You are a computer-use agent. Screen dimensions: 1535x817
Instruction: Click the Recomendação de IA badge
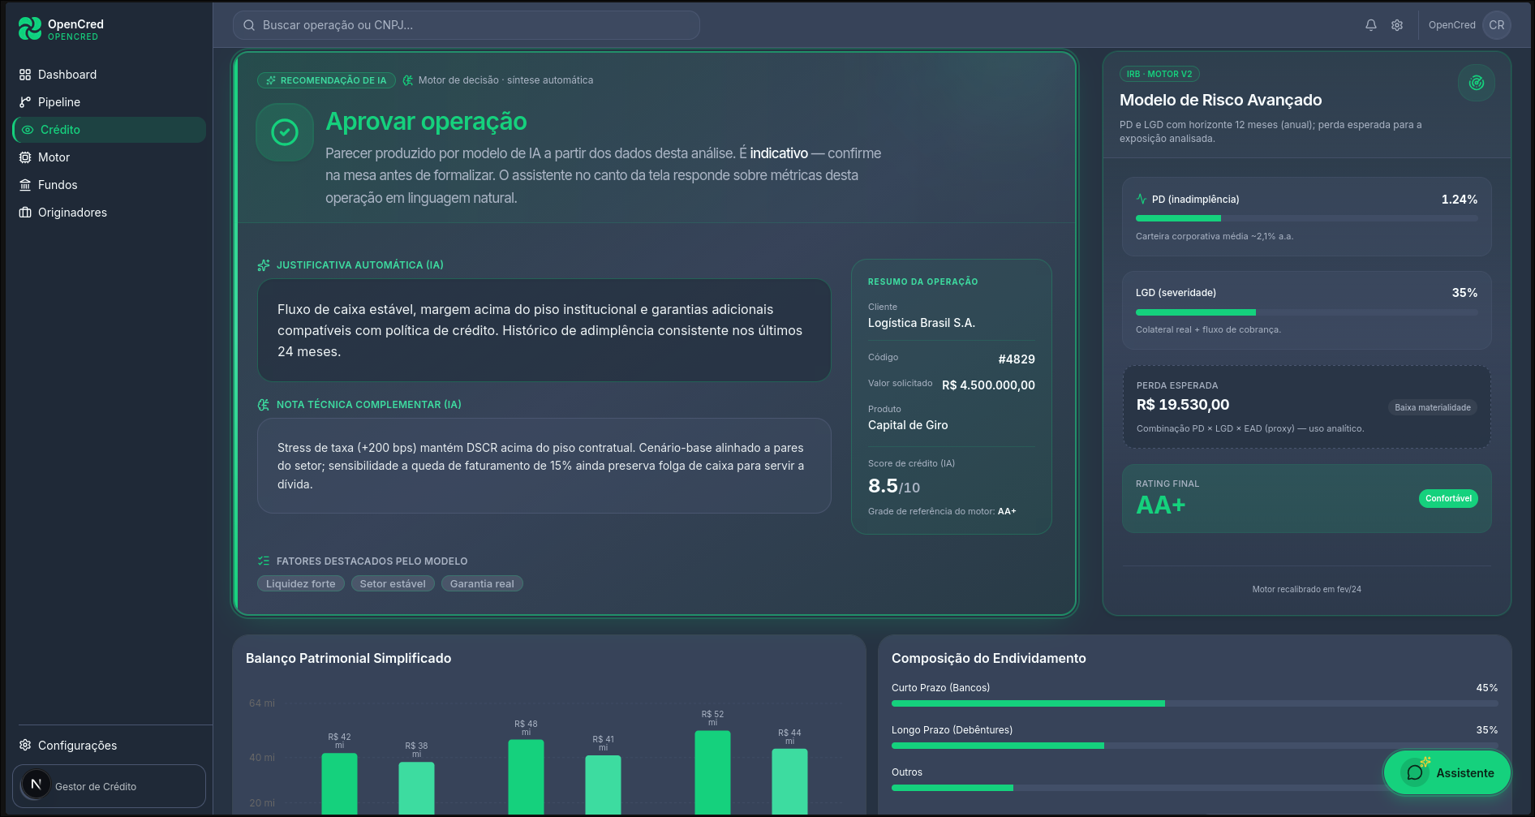click(x=326, y=80)
